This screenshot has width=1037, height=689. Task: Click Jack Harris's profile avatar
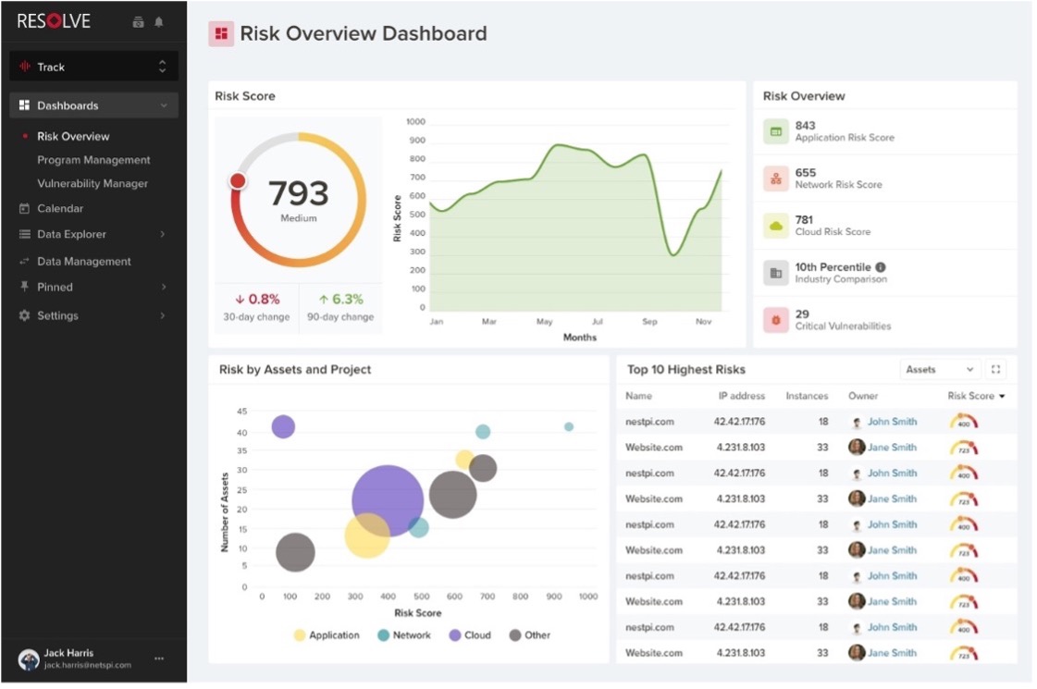click(28, 658)
